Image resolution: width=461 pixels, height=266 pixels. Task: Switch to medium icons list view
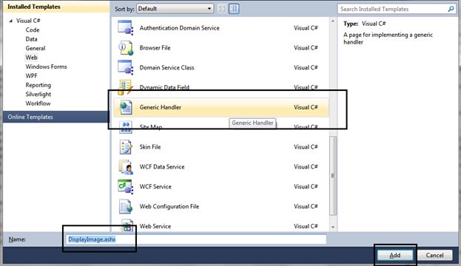(234, 9)
